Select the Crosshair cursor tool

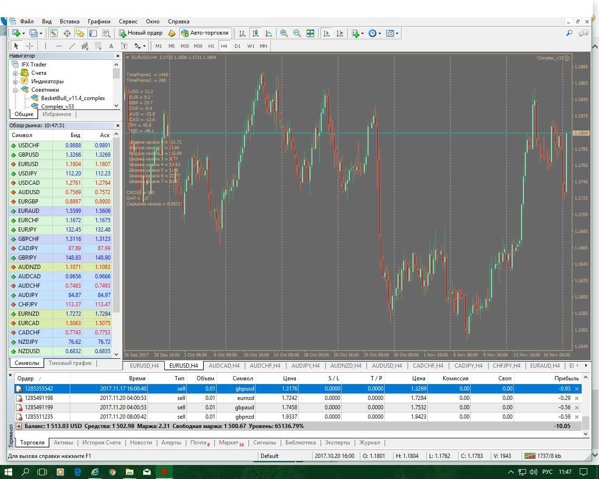(29, 46)
